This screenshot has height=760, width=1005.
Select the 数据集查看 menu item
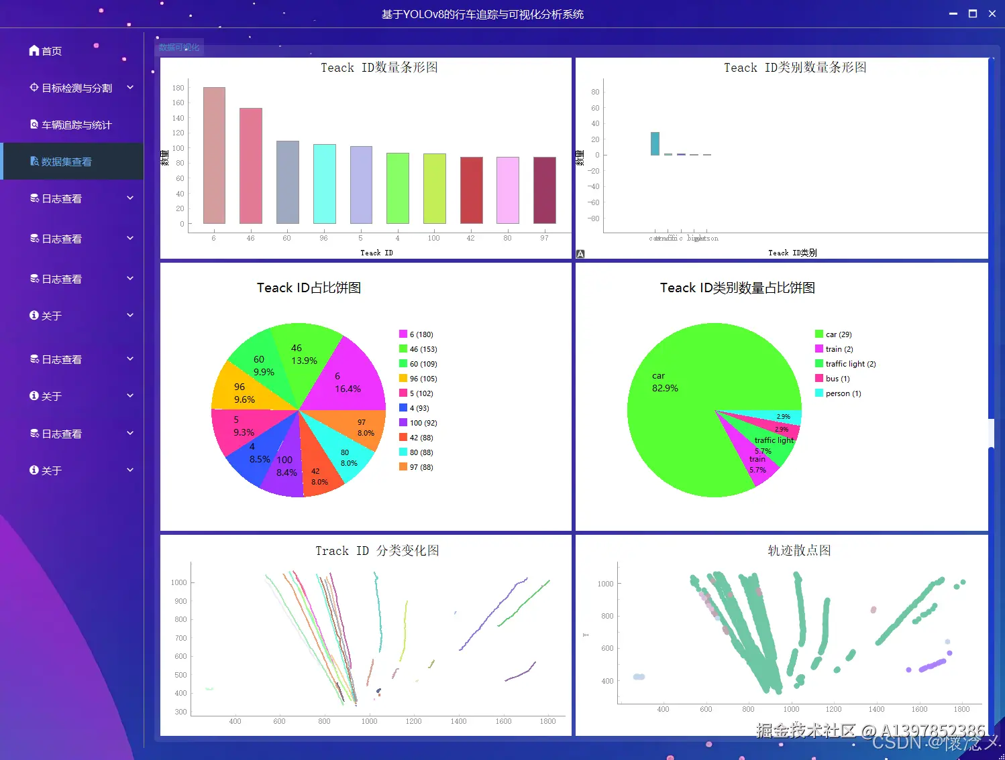point(72,162)
